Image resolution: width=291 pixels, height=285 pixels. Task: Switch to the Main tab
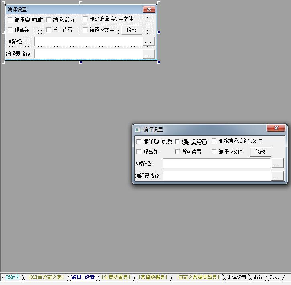pos(258,277)
